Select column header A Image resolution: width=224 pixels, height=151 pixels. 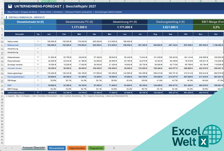20,1
